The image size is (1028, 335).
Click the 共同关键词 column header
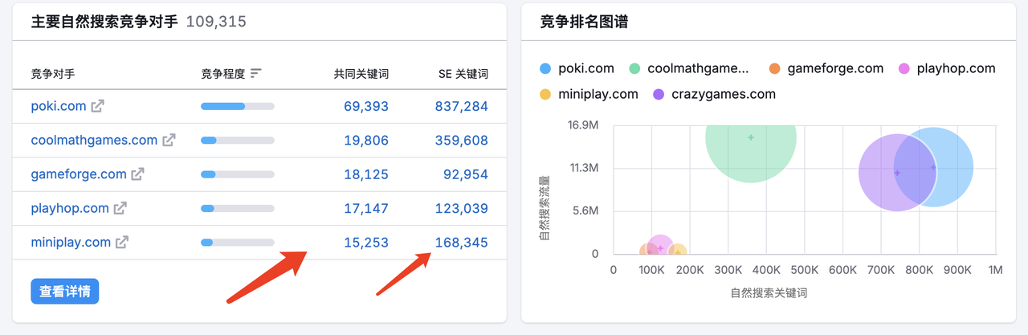click(361, 74)
